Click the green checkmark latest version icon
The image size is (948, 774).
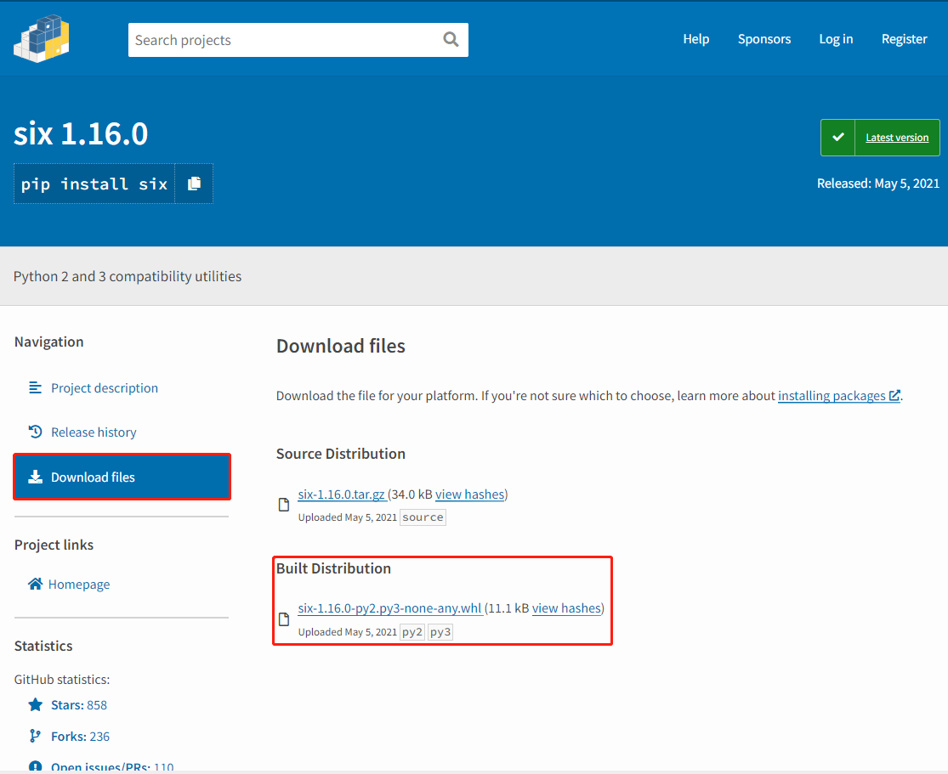coord(838,137)
